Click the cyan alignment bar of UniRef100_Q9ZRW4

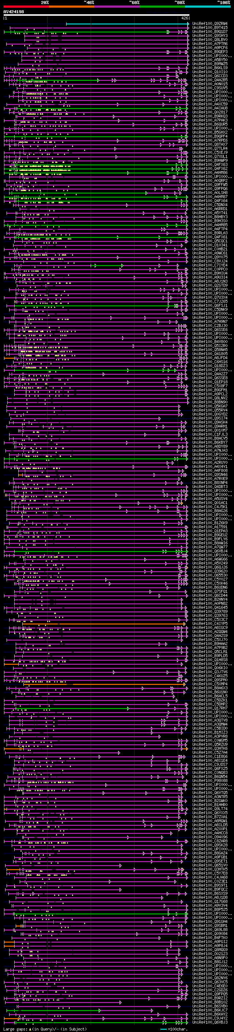(128, 24)
